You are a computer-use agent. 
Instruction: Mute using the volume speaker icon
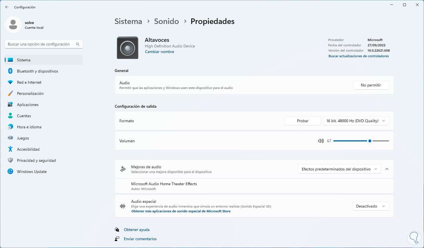(x=321, y=141)
